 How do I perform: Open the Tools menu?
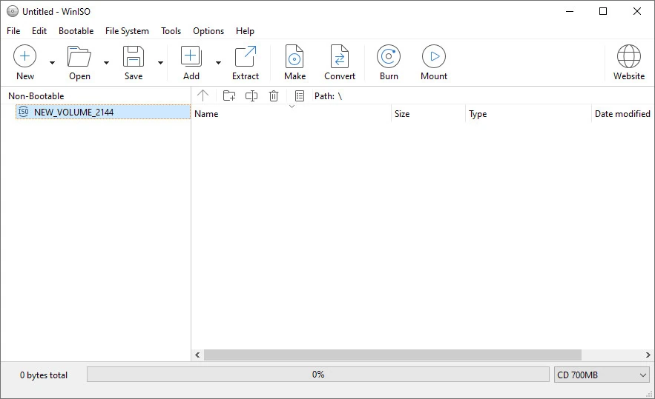(171, 31)
